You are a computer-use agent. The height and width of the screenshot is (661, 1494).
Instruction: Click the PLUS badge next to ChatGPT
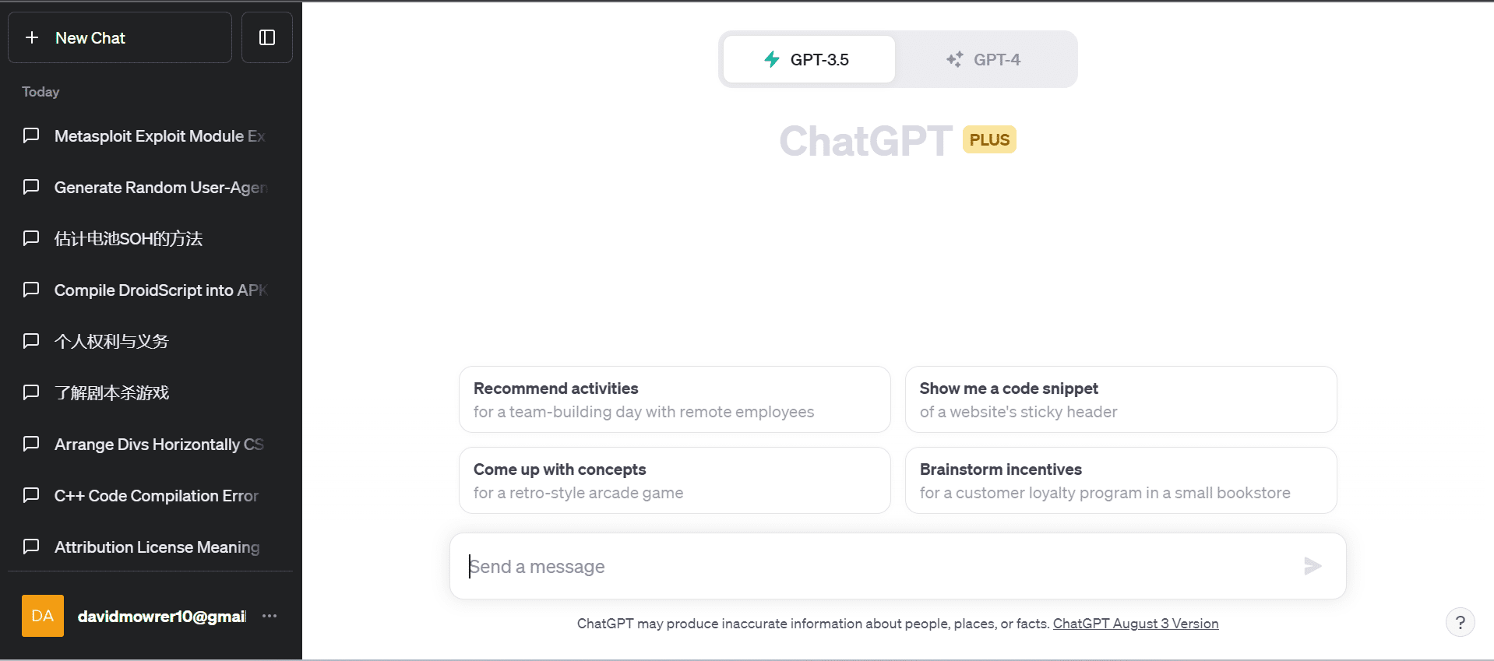989,140
